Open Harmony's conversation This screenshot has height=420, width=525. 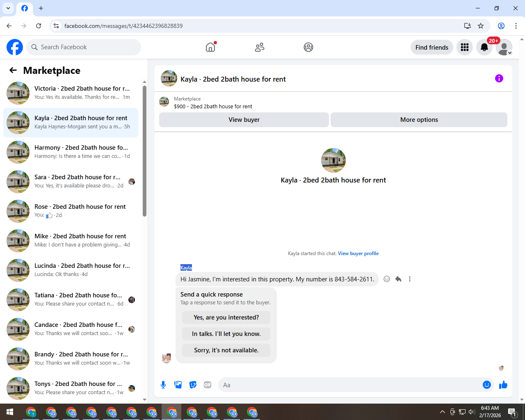(71, 152)
